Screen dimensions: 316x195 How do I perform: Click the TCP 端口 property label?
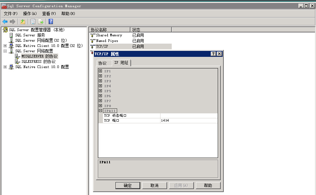pyautogui.click(x=112, y=121)
